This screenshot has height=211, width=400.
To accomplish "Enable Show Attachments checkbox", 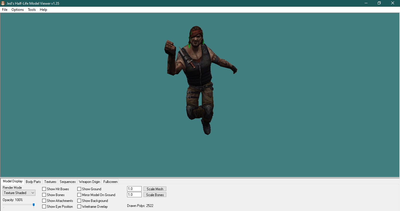I will pos(44,201).
